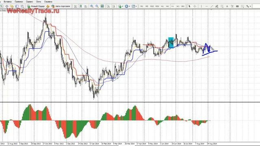Click the 12 Aug 2013 date label
The image size is (260, 146).
coord(12,144)
